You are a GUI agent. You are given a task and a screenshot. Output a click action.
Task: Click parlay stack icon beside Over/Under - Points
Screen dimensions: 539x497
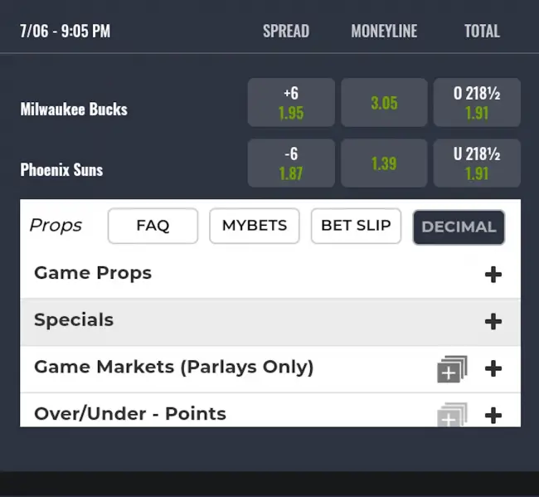[x=451, y=415]
